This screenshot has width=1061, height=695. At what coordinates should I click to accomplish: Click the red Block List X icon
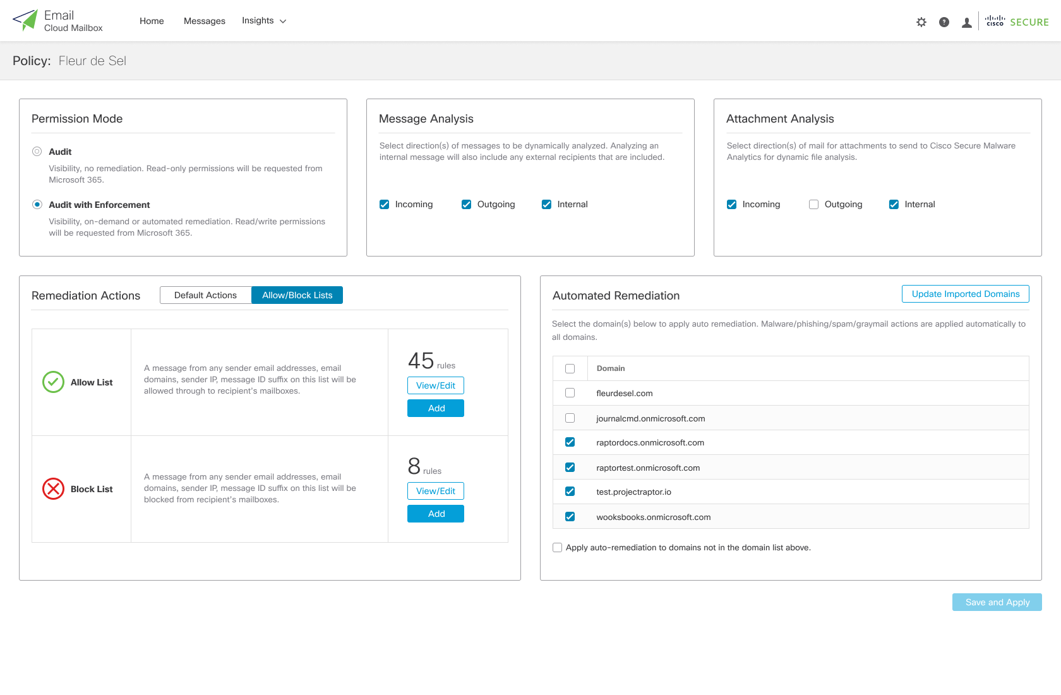[53, 488]
